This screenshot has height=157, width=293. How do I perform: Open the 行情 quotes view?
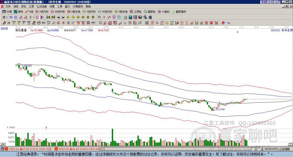[x=7, y=11]
